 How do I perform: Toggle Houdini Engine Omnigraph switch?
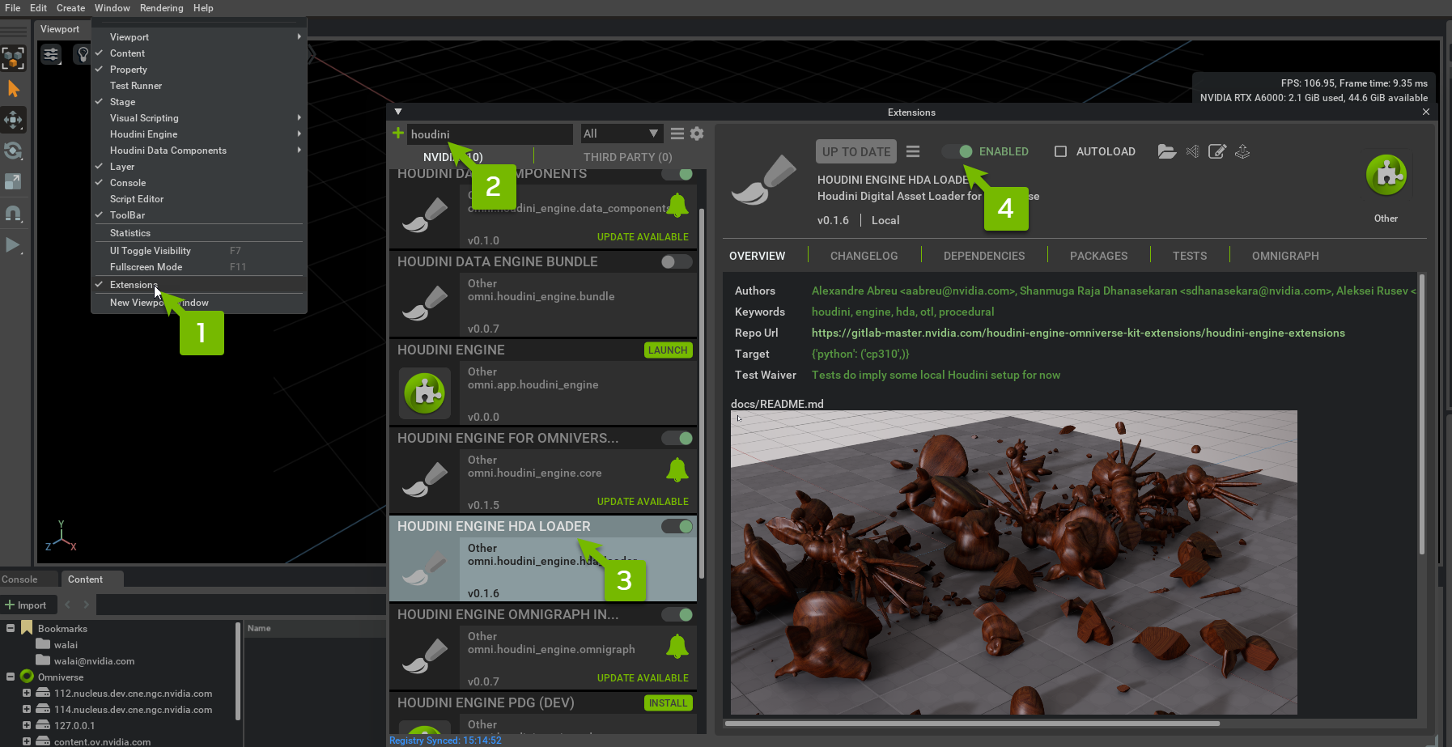click(x=677, y=614)
